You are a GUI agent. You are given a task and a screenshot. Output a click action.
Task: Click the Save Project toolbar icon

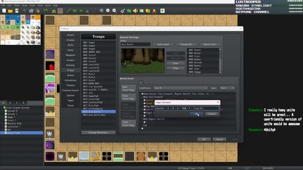(x=17, y=11)
